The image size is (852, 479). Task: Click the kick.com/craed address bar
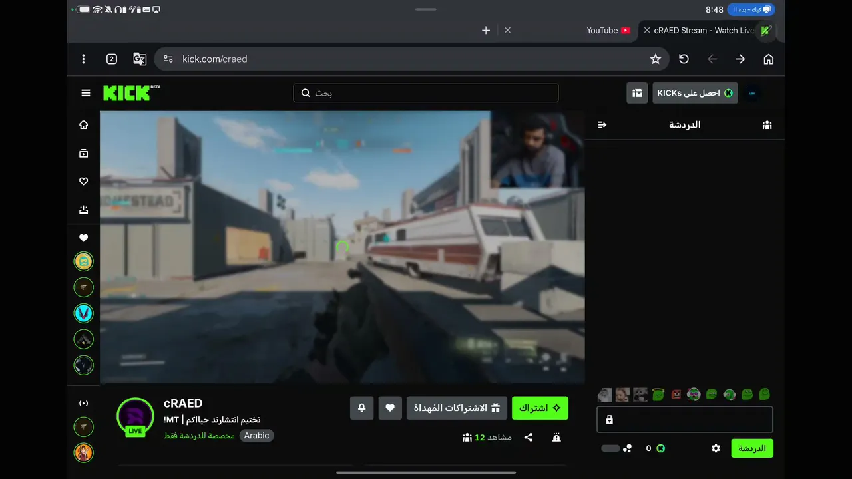click(x=413, y=59)
